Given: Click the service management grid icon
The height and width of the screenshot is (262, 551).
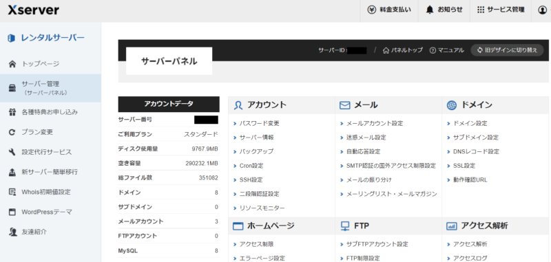Looking at the screenshot, I should 481,10.
